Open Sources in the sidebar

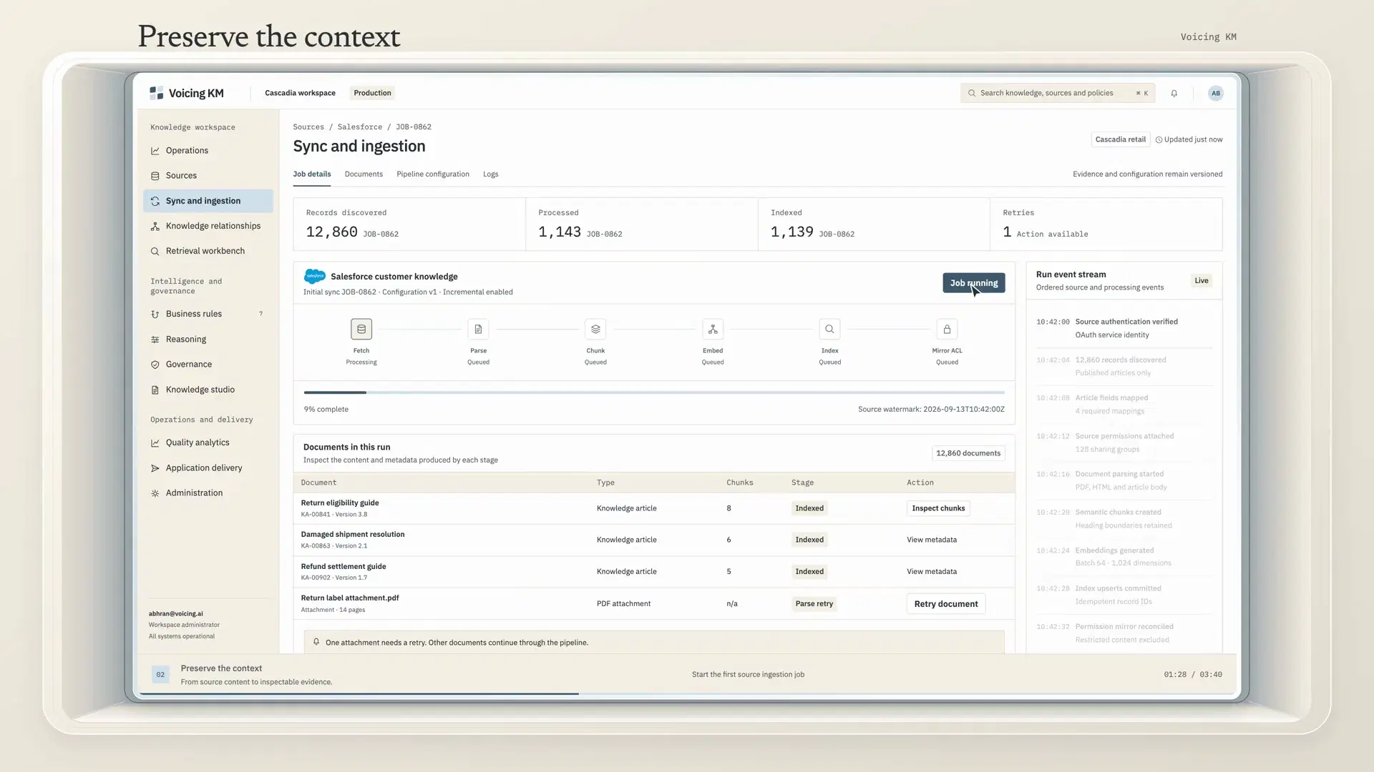point(208,176)
